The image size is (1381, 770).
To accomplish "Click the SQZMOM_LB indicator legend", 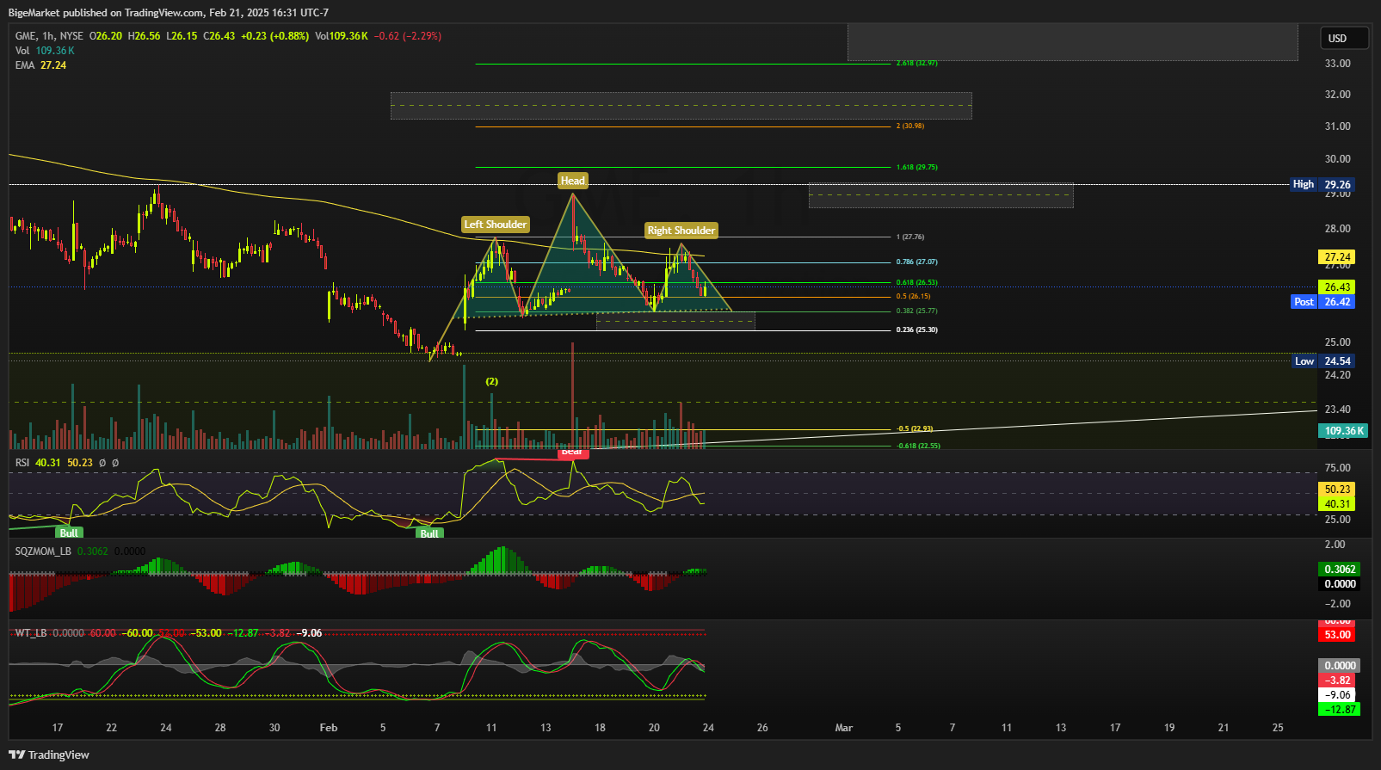I will pyautogui.click(x=43, y=551).
